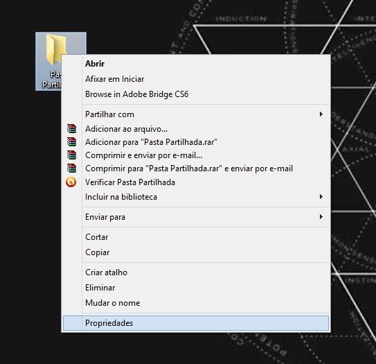Expand the Partilhar com submenu arrow
Image resolution: width=376 pixels, height=364 pixels.
pyautogui.click(x=321, y=114)
